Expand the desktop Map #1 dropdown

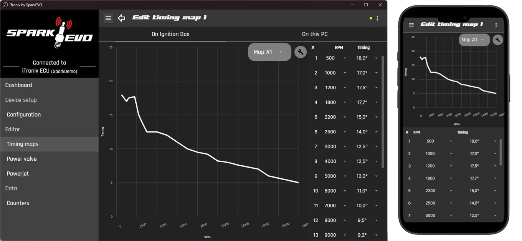[x=269, y=52]
